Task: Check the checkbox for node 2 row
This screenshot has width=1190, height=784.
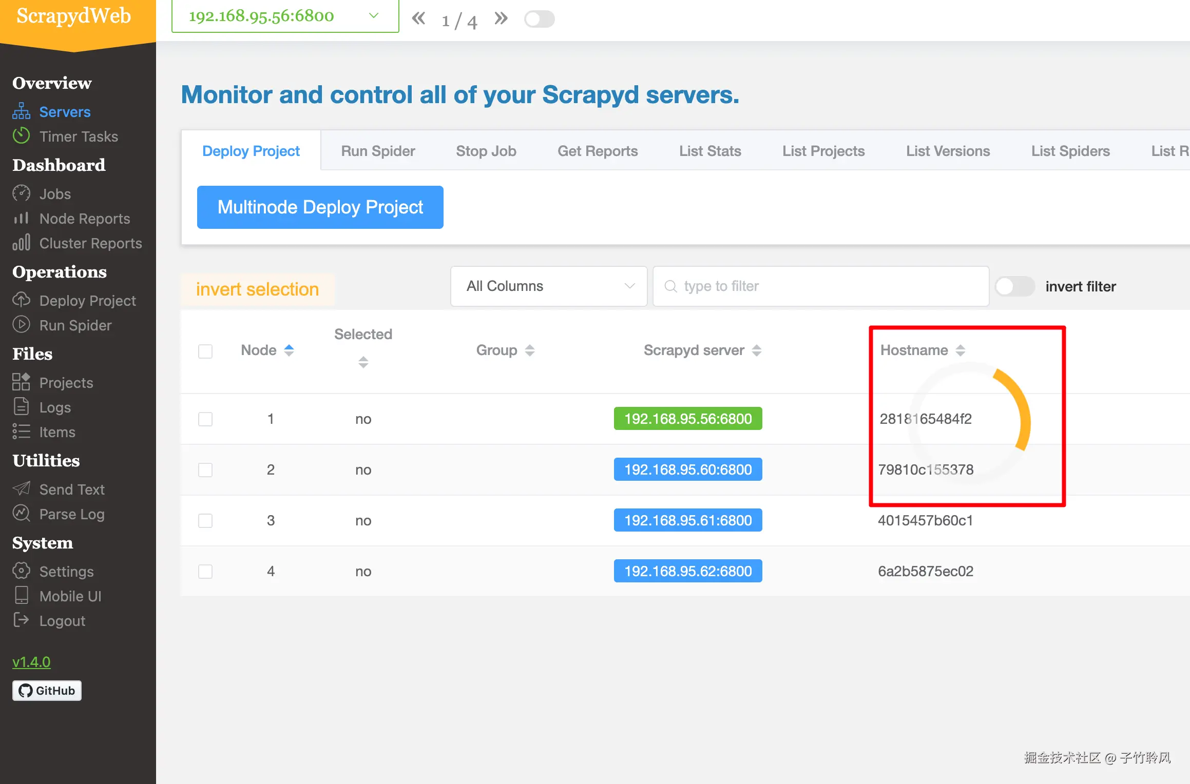Action: tap(205, 469)
